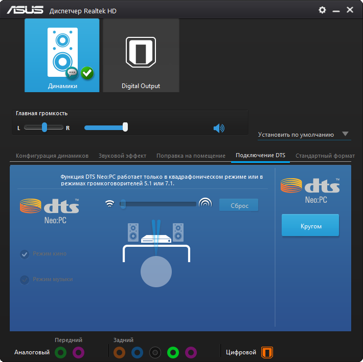Close the Realtek HD manager window
This screenshot has width=363, height=362.
pyautogui.click(x=350, y=10)
